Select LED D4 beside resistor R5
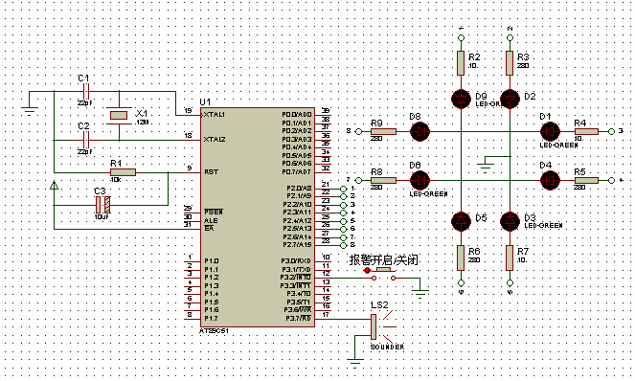 (x=550, y=180)
